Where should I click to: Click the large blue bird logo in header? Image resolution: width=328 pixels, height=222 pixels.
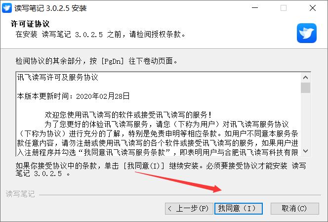pos(306,33)
